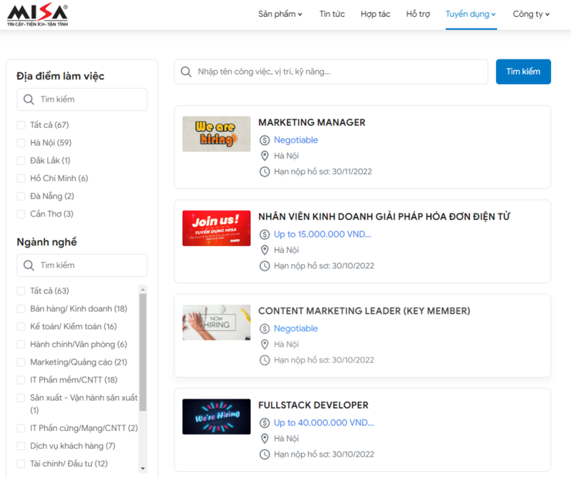Click Now Hiring thumbnail image
This screenshot has width=571, height=478.
pos(216,322)
